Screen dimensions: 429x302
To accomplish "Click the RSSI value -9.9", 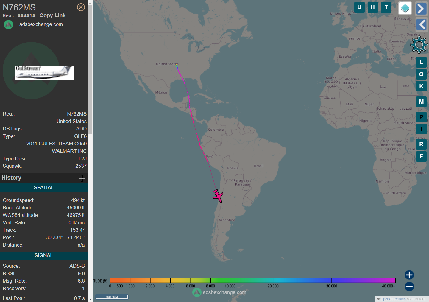I will (81, 274).
